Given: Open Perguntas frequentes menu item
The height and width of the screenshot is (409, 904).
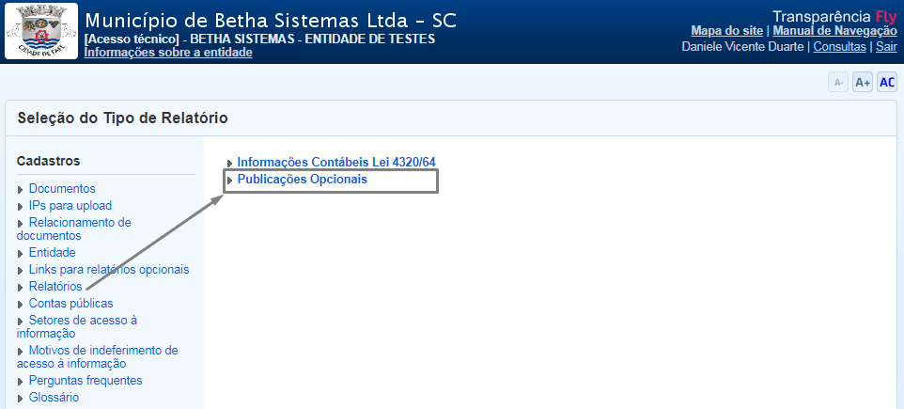Looking at the screenshot, I should point(86,381).
